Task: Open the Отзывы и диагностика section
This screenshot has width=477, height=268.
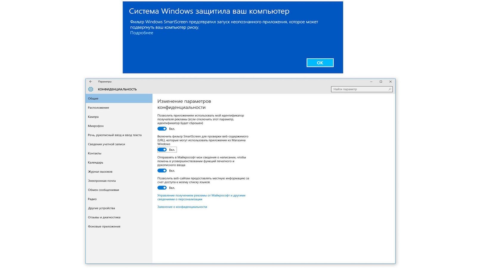Action: point(119,217)
